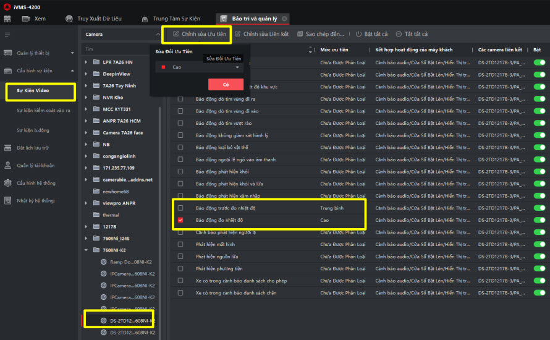The height and width of the screenshot is (340, 550).
Task: Switch to the Trung Tâm Sự Kiện tab
Action: tap(174, 19)
